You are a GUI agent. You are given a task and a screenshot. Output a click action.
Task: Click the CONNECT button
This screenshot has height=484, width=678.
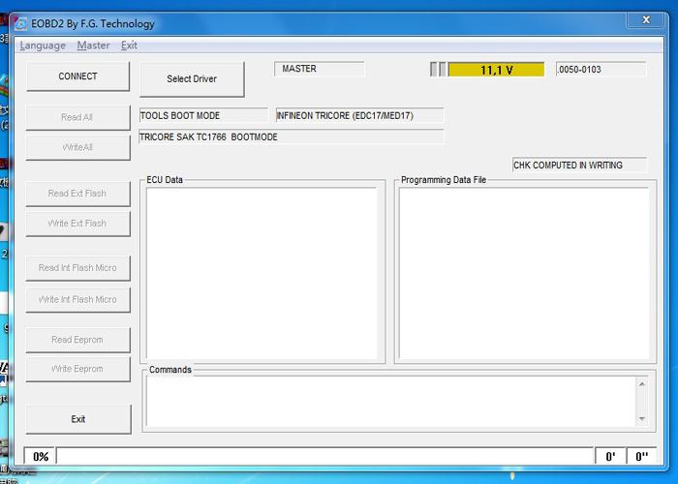[x=77, y=76]
